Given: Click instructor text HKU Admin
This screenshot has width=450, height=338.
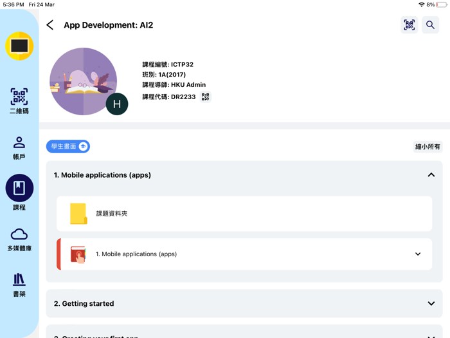Looking at the screenshot, I should [x=188, y=85].
